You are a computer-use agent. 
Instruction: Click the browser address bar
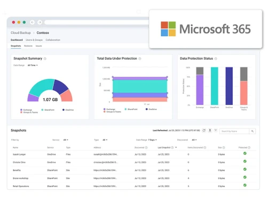pyautogui.click(x=97, y=22)
